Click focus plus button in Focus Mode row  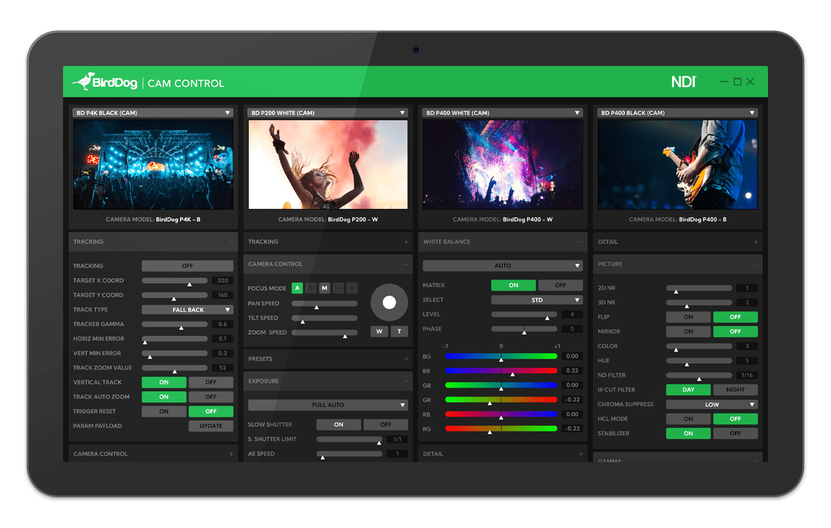tap(352, 288)
